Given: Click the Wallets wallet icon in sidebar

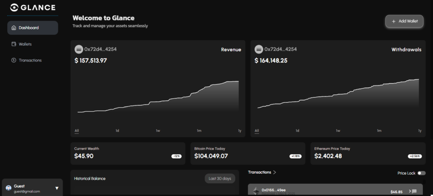Looking at the screenshot, I should click(x=14, y=44).
